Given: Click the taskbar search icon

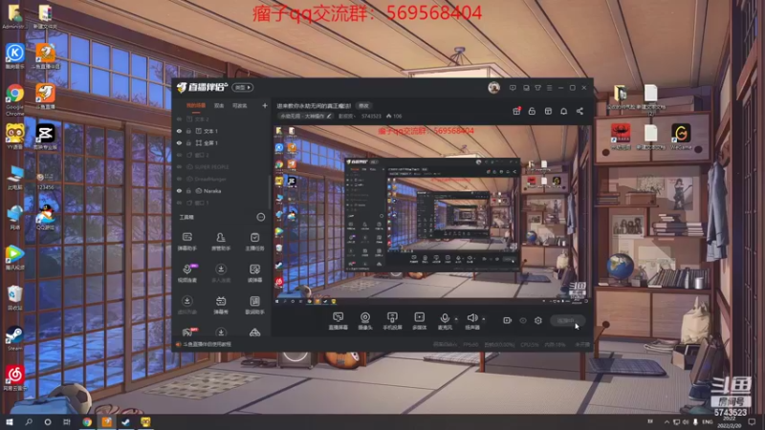Looking at the screenshot, I should coord(29,422).
